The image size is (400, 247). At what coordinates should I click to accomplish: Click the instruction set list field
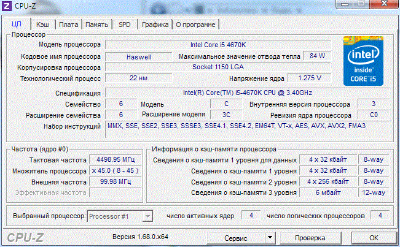pyautogui.click(x=248, y=129)
